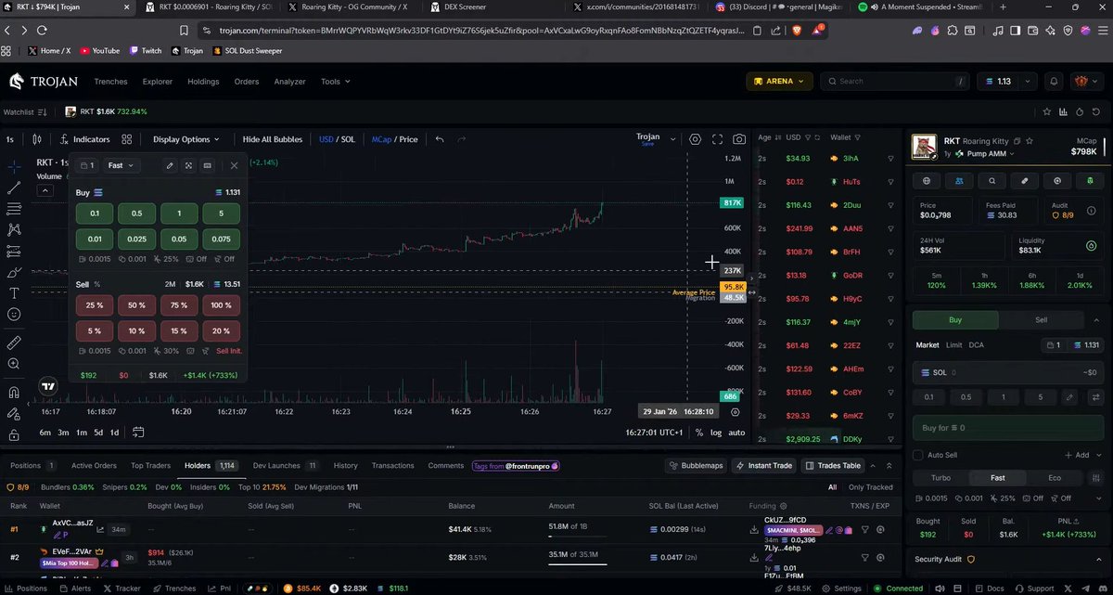The width and height of the screenshot is (1113, 595).
Task: Enter fullscreen chart mode
Action: pyautogui.click(x=717, y=139)
